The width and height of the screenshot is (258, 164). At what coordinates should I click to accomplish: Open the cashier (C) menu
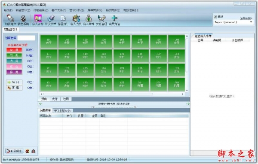41,10
